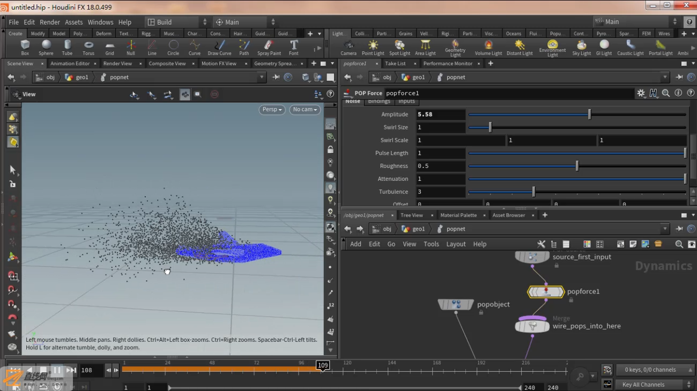
Task: Add a Geometry Light
Action: 455,48
